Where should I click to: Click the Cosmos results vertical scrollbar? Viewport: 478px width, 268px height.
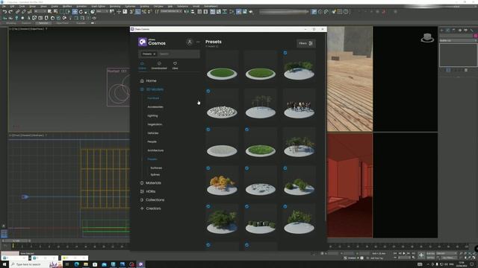pyautogui.click(x=326, y=127)
